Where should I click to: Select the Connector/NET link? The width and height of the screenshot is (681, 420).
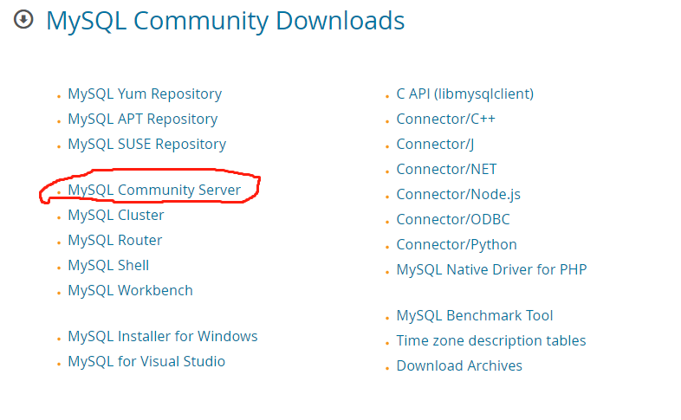(x=446, y=170)
